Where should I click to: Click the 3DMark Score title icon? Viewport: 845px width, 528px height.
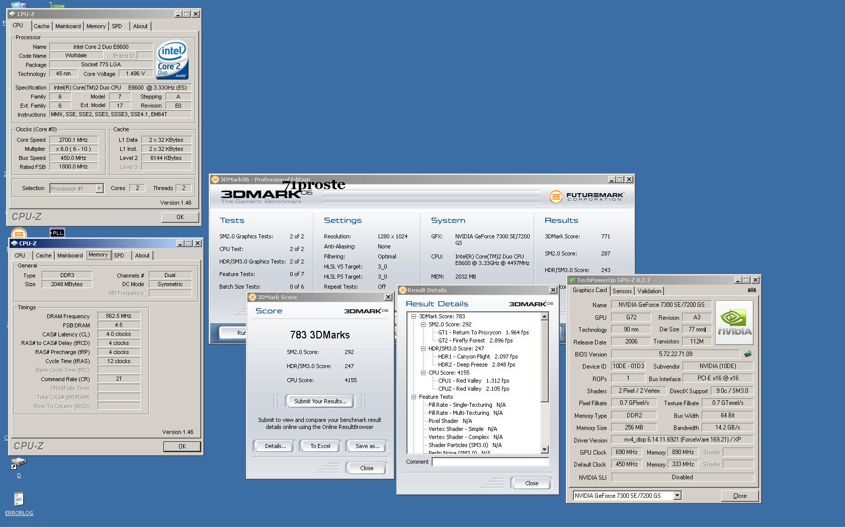click(252, 297)
